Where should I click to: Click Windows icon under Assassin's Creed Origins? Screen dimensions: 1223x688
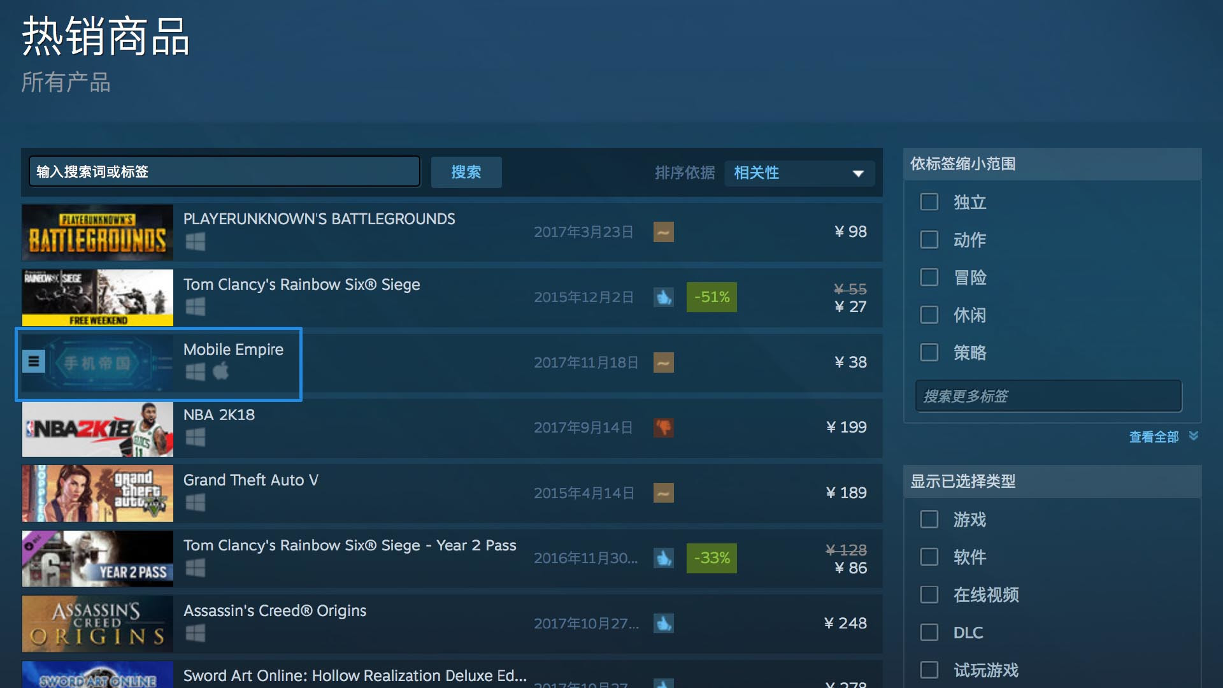tap(196, 633)
